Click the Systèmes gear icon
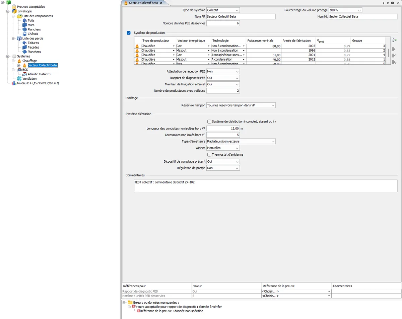402x319 pixels. click(x=14, y=56)
